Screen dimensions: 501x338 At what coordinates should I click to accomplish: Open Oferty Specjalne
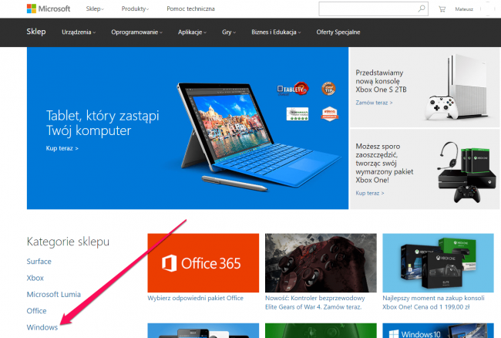point(338,32)
